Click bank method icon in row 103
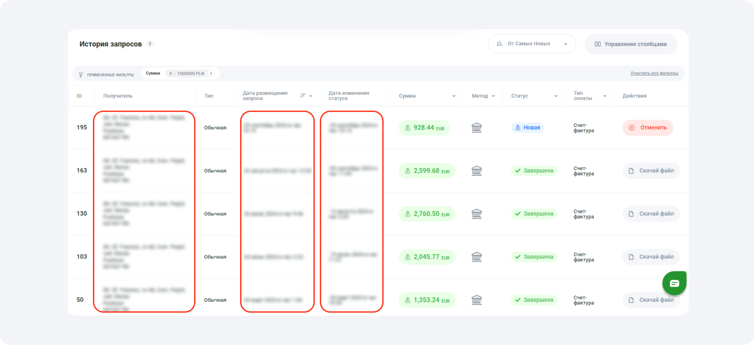Image resolution: width=754 pixels, height=345 pixels. [x=477, y=257]
